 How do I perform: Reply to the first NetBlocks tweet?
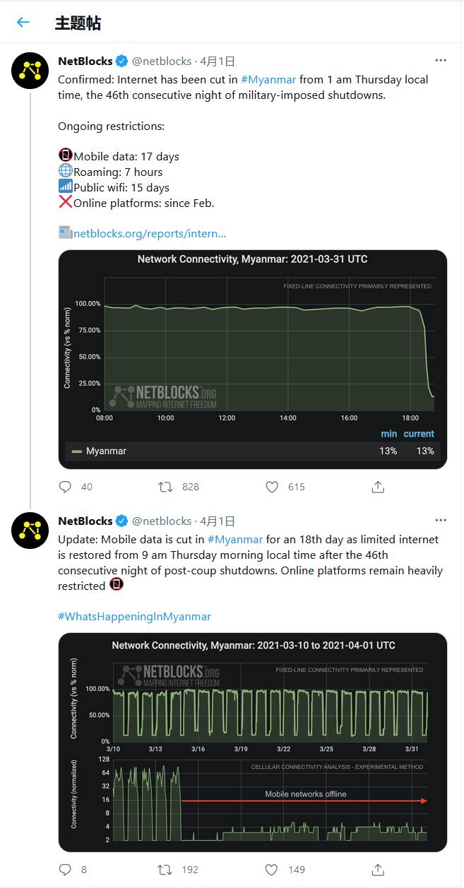pyautogui.click(x=66, y=487)
